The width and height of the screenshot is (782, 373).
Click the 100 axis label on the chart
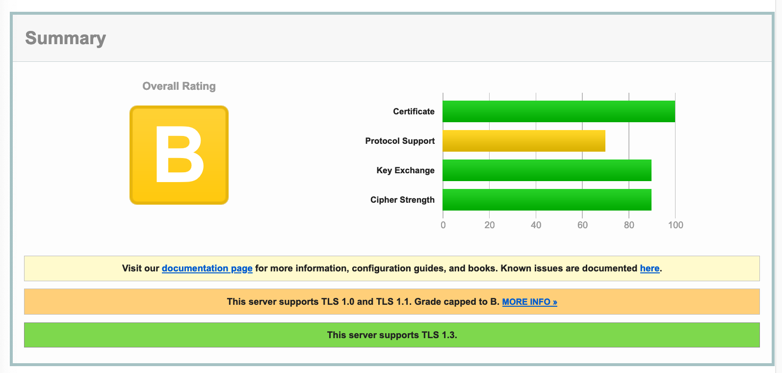pos(676,225)
